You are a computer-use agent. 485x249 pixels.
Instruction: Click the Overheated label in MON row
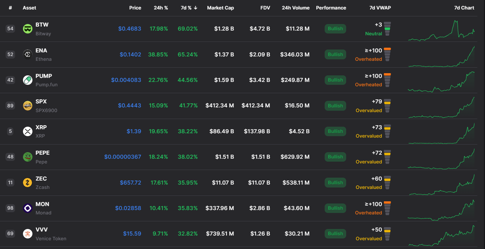[x=368, y=213]
